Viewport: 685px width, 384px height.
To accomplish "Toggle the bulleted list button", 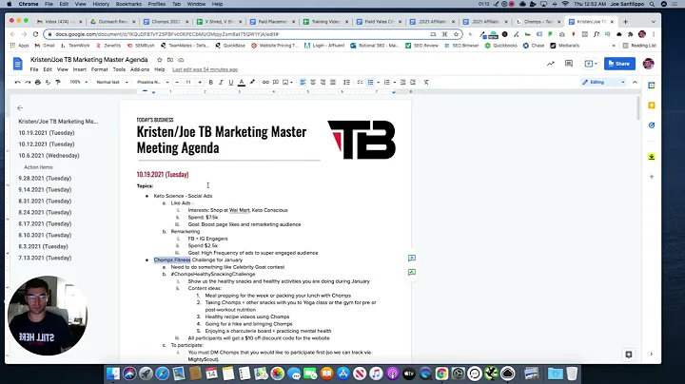I will 370,82.
